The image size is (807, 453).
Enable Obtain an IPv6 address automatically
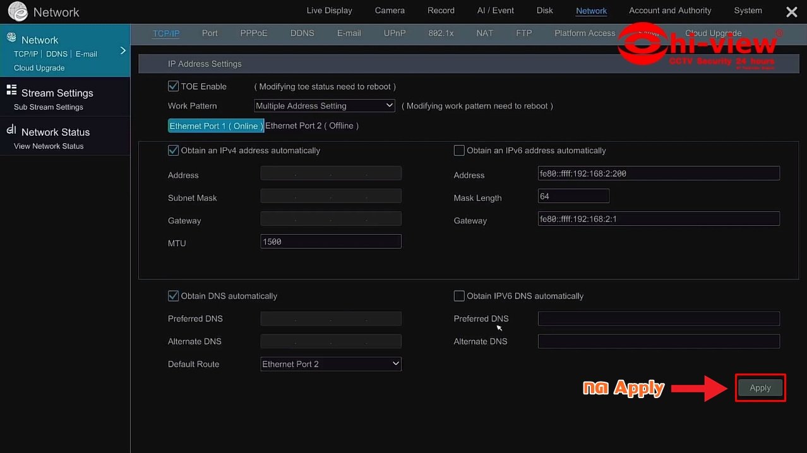pos(459,151)
